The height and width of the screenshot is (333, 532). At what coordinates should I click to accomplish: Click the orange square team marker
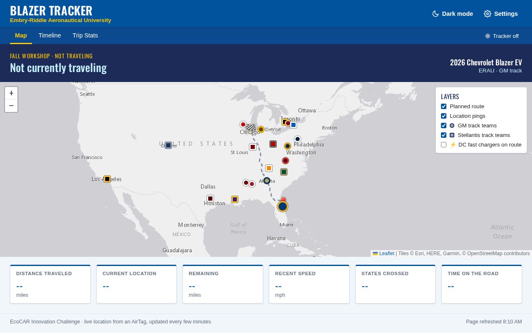(269, 168)
